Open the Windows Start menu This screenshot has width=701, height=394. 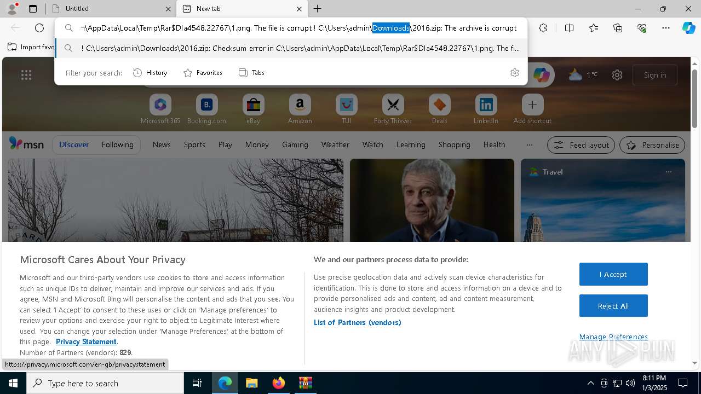(x=13, y=383)
